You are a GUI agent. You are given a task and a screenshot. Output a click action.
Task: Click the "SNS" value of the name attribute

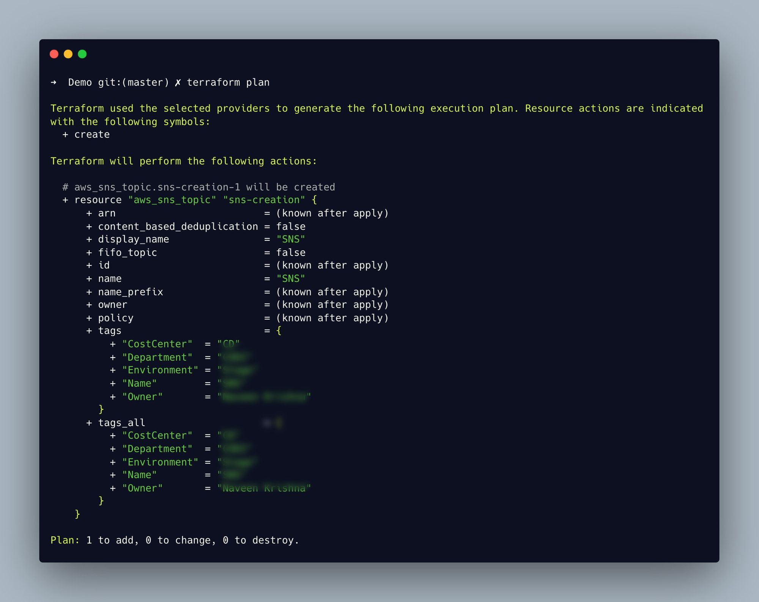click(291, 279)
